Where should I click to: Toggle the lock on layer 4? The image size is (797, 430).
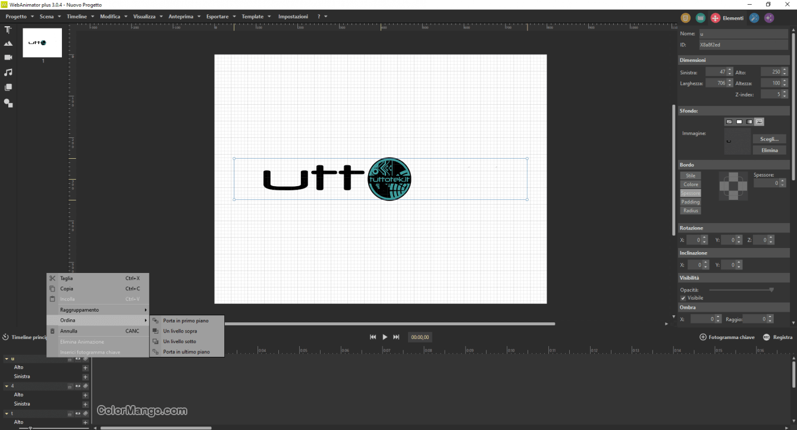pos(70,386)
